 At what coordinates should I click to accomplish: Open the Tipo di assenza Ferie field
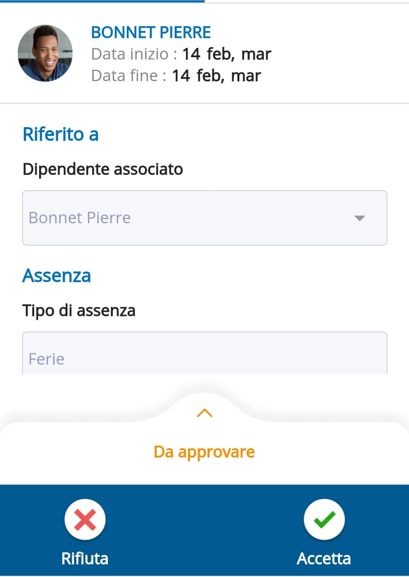[205, 353]
